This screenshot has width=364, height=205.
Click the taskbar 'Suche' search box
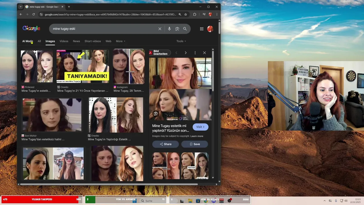click(154, 201)
